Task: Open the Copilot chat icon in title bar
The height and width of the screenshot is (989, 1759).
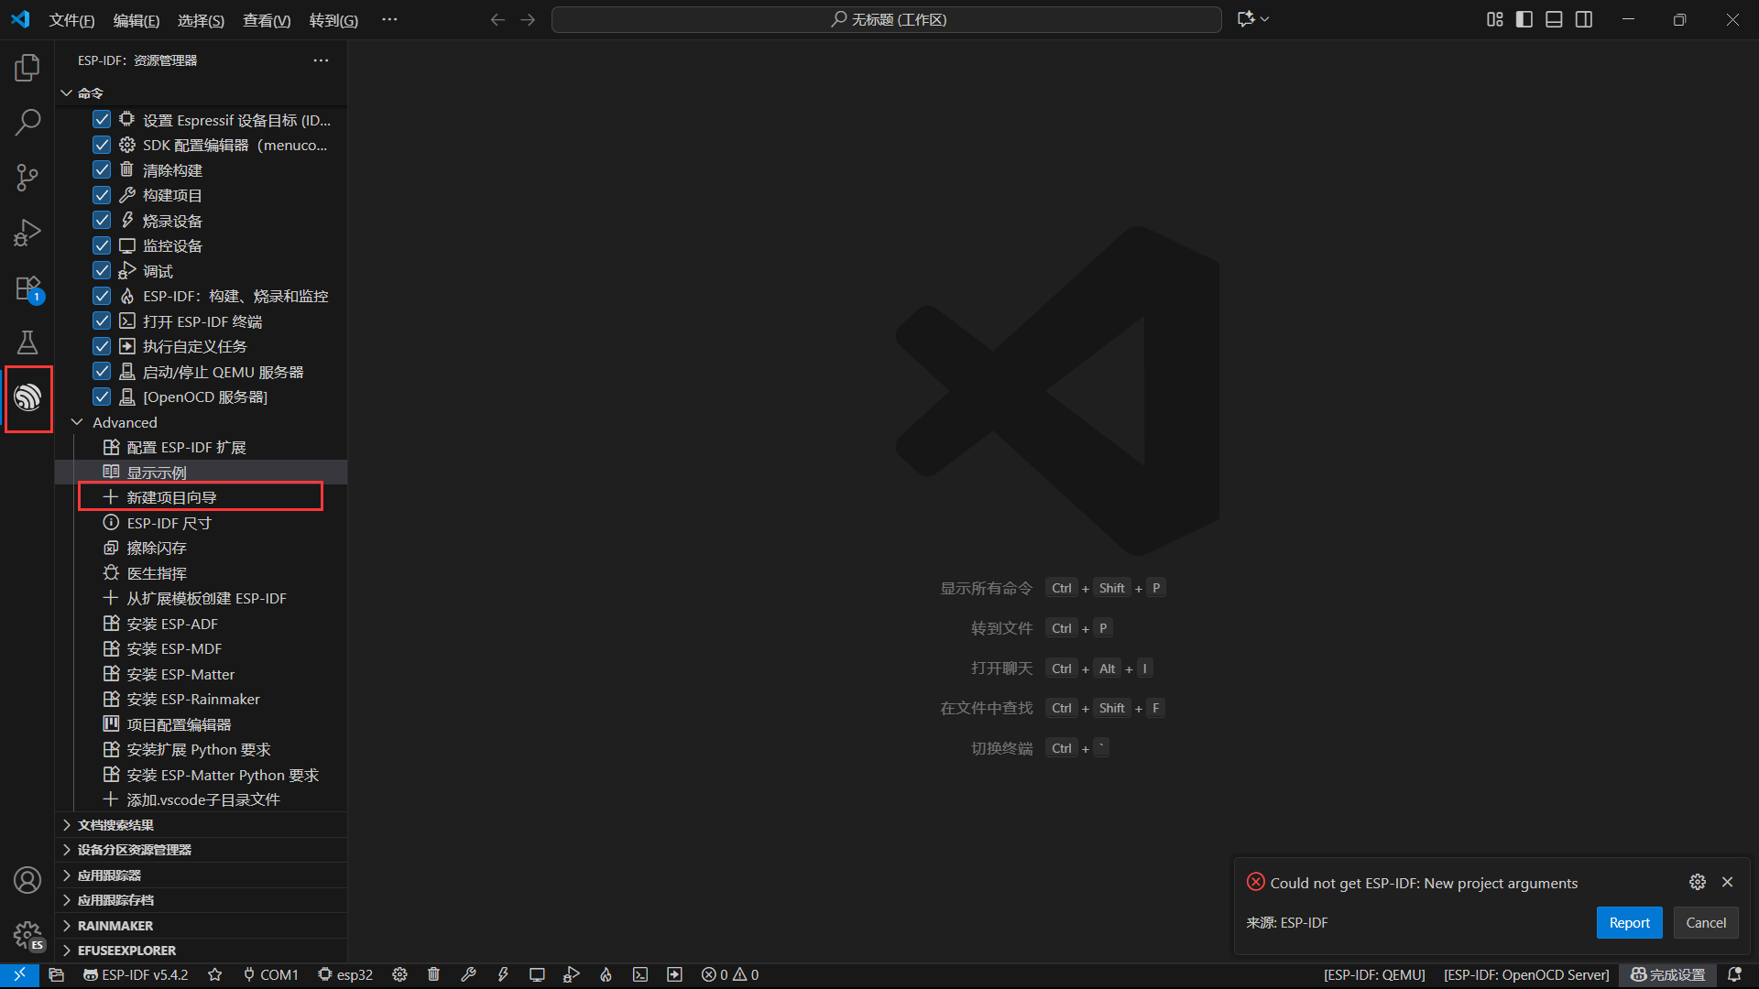Action: pos(1246,19)
